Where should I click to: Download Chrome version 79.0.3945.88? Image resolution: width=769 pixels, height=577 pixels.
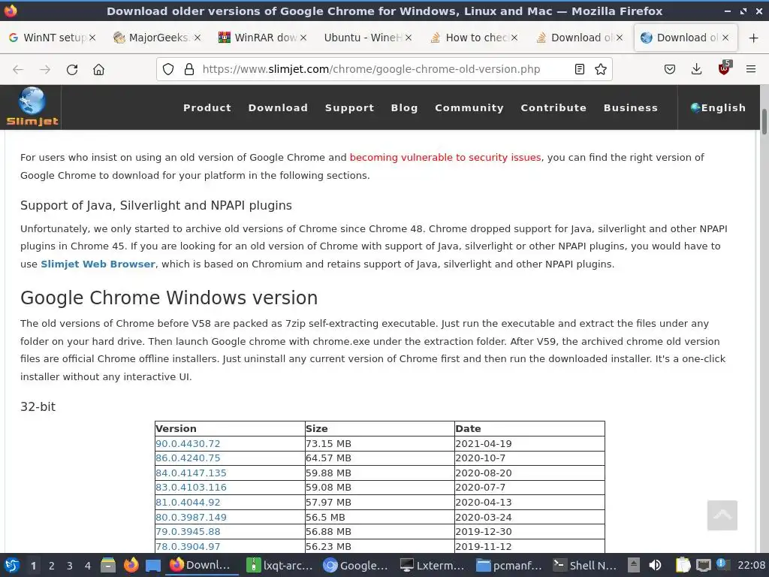point(188,531)
